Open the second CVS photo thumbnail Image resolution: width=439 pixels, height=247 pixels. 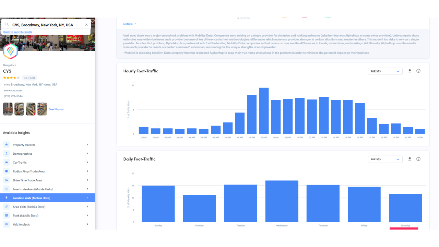[19, 109]
